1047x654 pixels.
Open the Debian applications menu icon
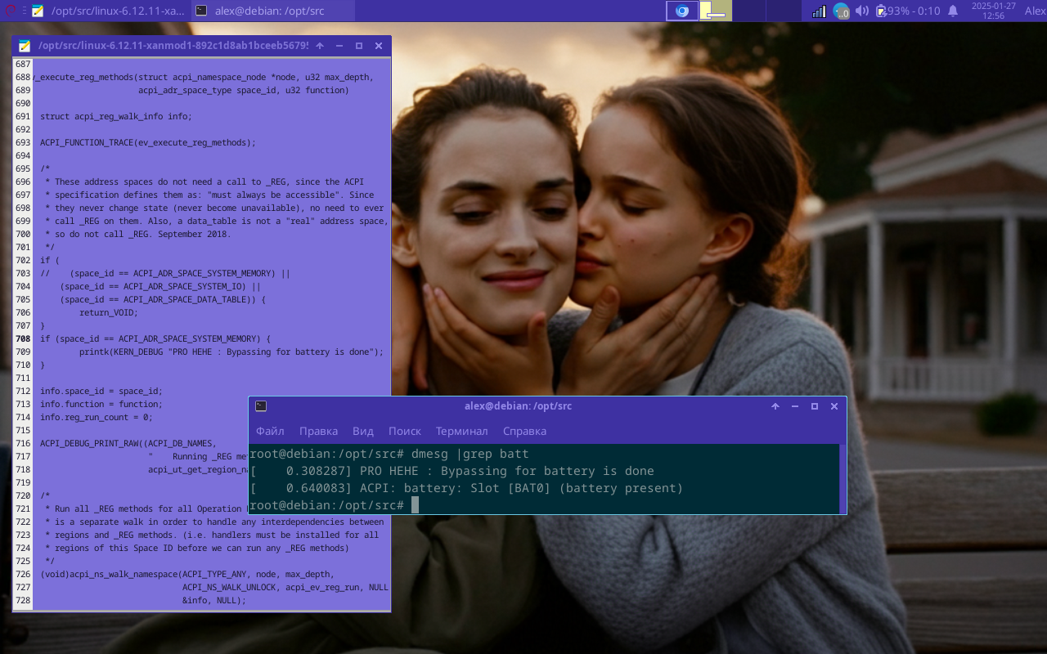pos(9,11)
